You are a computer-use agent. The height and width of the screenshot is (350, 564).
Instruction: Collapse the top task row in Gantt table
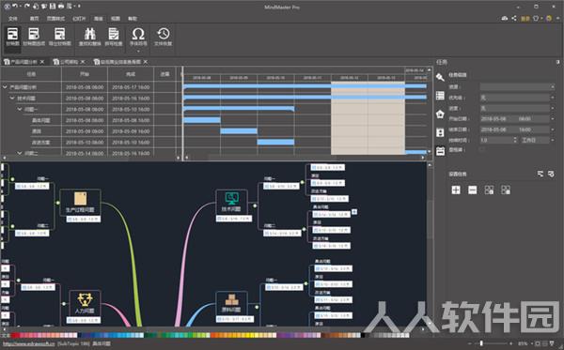point(5,87)
